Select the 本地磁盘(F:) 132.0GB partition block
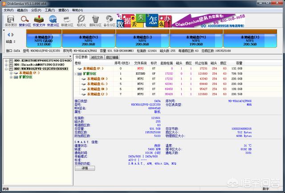This screenshot has height=193, width=285. click(44, 38)
